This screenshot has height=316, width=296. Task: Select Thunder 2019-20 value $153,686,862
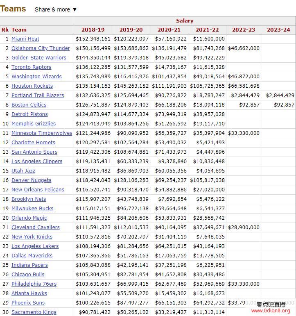coord(131,48)
